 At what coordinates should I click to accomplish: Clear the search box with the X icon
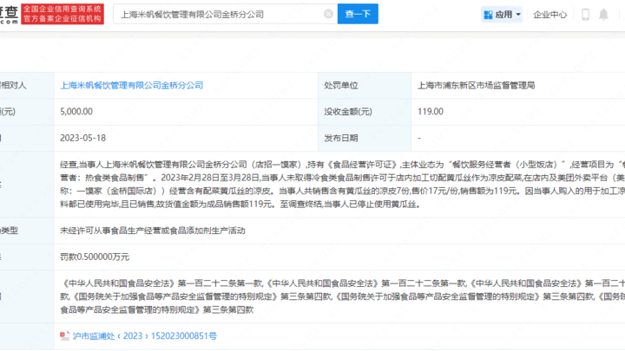click(328, 14)
